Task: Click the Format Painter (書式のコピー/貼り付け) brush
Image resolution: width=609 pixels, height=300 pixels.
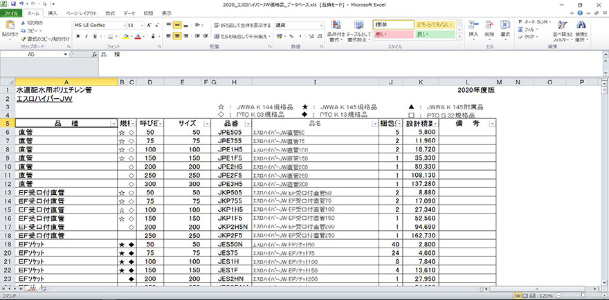Action: click(x=24, y=39)
